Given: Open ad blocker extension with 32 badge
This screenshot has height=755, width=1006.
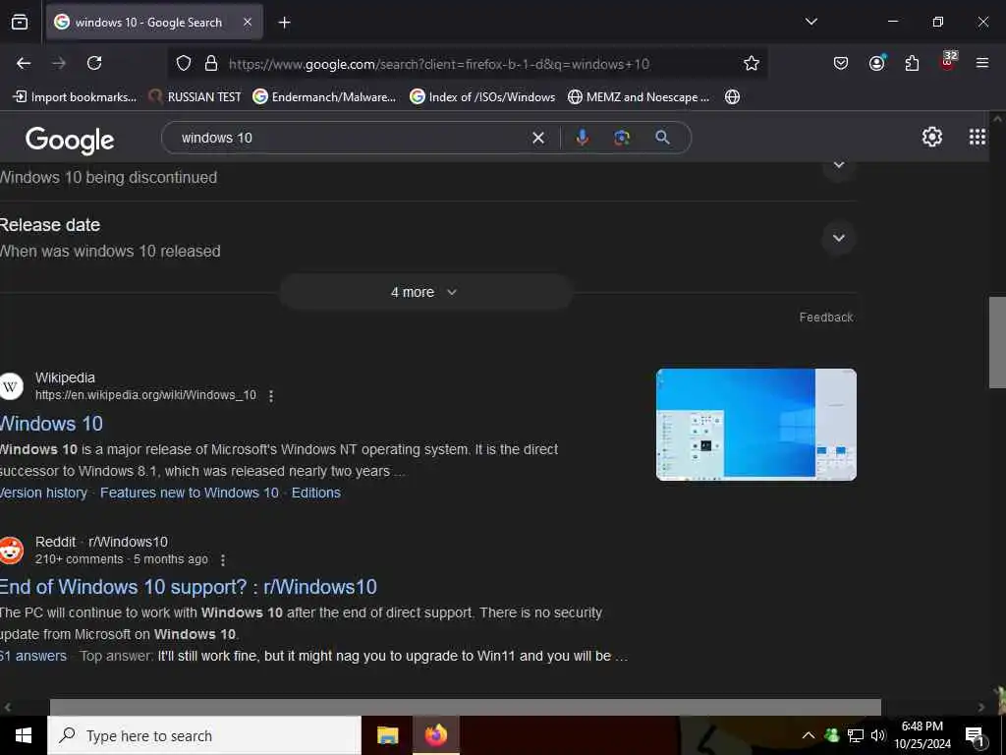Looking at the screenshot, I should pyautogui.click(x=948, y=61).
